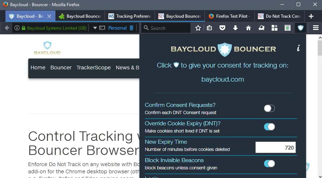322x178 pixels.
Task: Toggle Confirm Consent Requests switch
Action: pyautogui.click(x=269, y=108)
